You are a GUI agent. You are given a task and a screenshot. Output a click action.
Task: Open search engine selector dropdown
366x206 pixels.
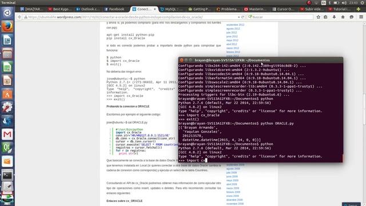click(250, 17)
